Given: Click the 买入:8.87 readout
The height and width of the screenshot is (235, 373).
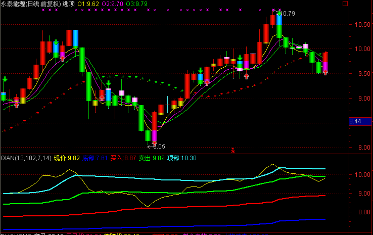Looking at the screenshot, I should pyautogui.click(x=123, y=158).
